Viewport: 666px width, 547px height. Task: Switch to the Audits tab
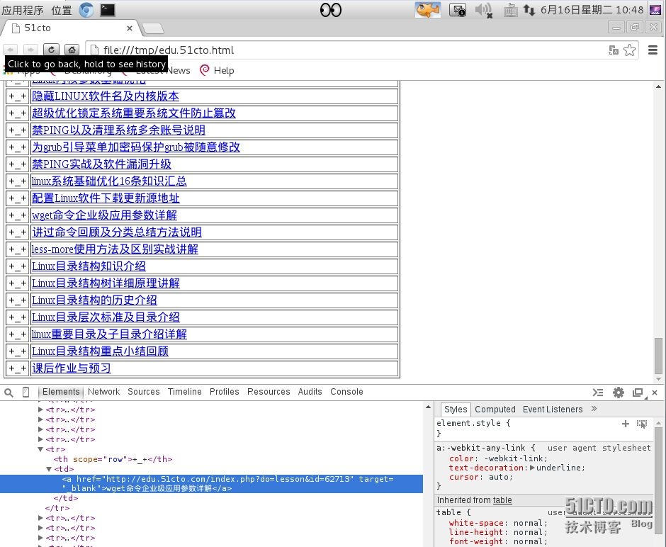point(310,392)
